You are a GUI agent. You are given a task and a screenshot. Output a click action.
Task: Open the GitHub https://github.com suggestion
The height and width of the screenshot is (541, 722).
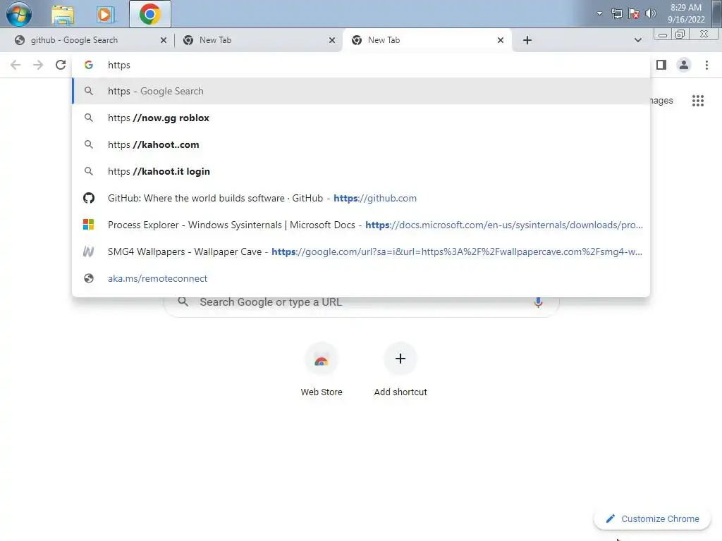point(361,198)
